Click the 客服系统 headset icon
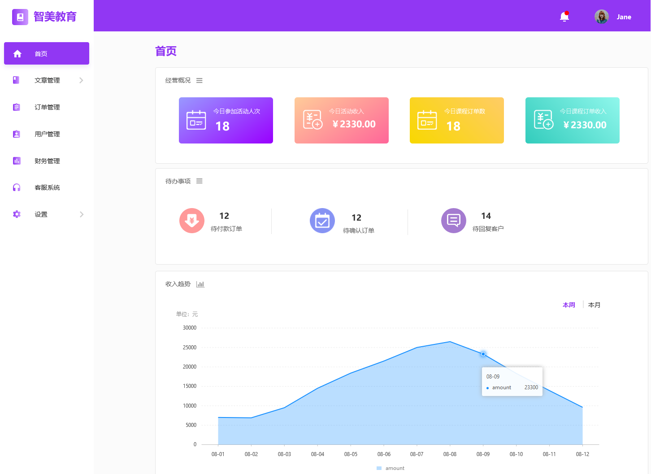 pos(17,187)
